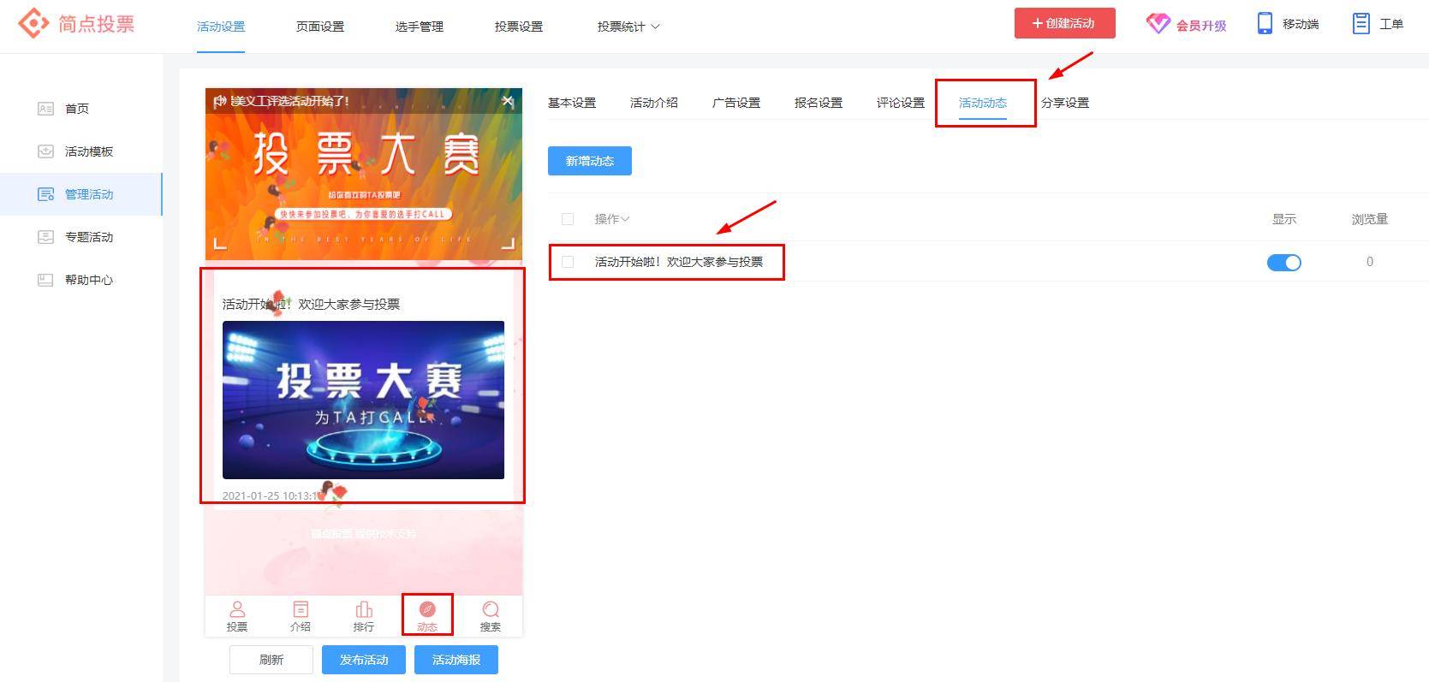The width and height of the screenshot is (1429, 682).
Task: Open the 排行 ranking icon in preview
Action: coord(364,609)
